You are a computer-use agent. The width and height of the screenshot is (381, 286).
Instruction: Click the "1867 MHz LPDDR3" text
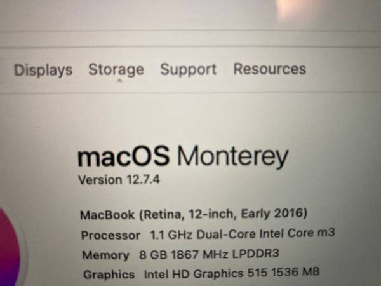click(x=226, y=255)
